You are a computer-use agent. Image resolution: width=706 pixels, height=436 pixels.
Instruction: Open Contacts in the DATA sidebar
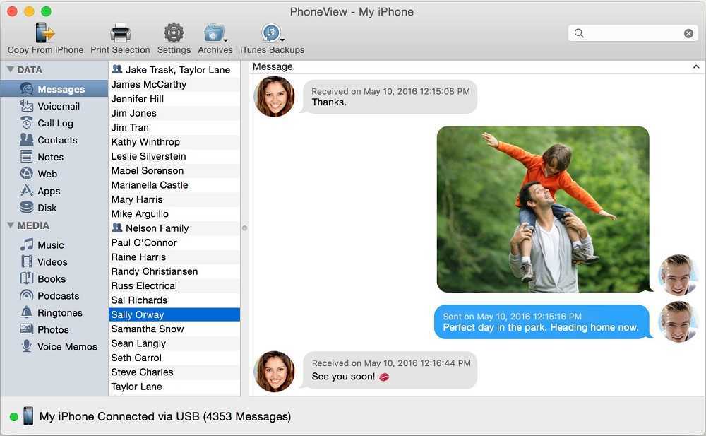[x=56, y=140]
